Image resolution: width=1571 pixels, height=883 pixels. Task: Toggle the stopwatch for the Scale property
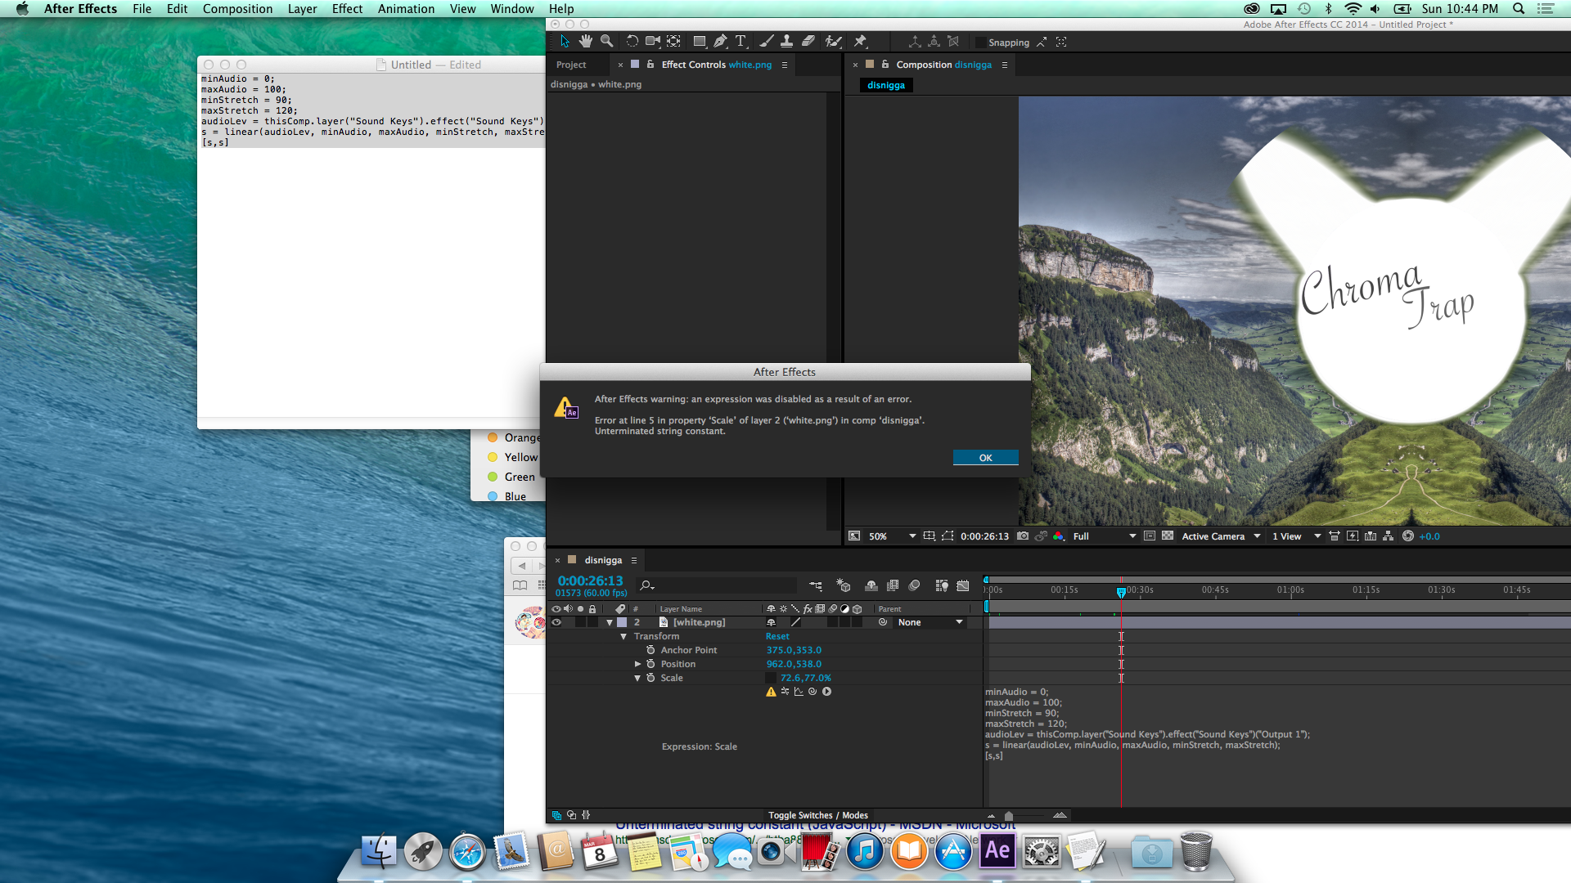pos(650,678)
